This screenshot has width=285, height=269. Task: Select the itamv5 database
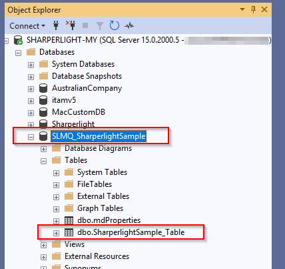pyautogui.click(x=64, y=100)
